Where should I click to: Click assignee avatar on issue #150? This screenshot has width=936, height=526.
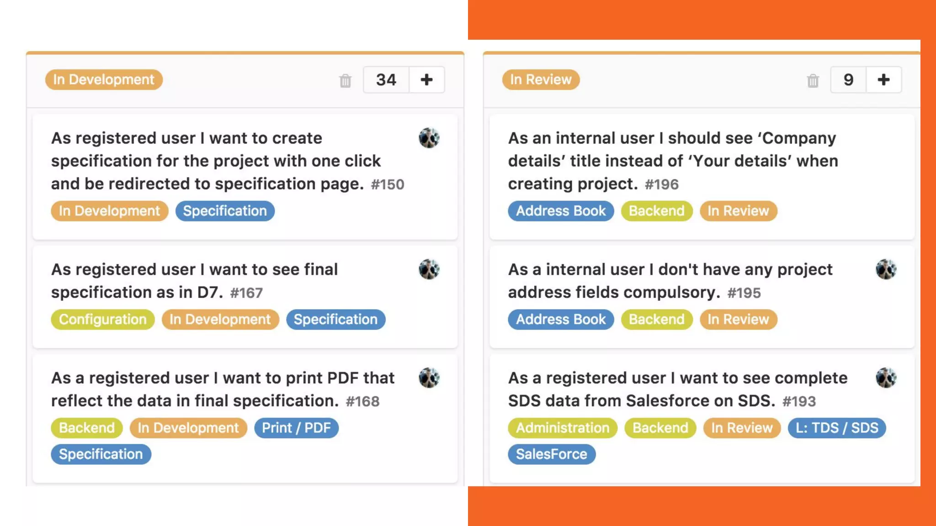pos(429,138)
